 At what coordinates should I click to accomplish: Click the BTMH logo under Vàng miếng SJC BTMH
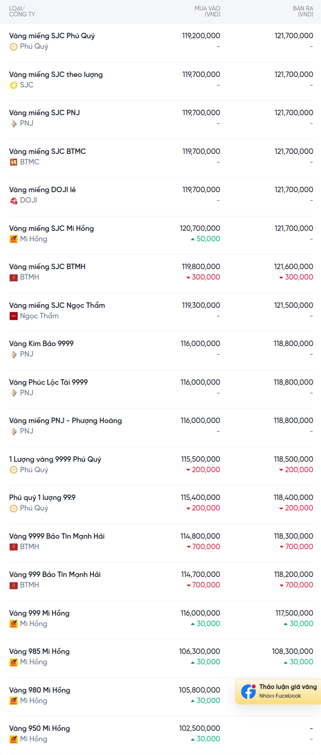click(x=14, y=277)
